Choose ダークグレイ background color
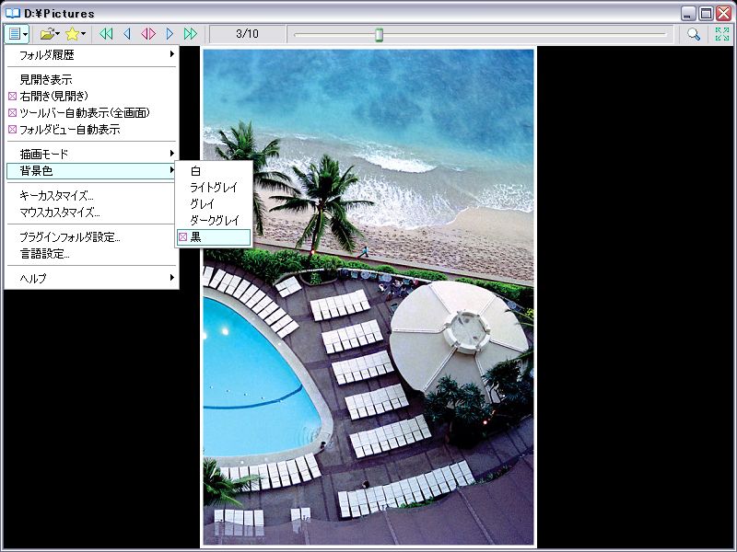 [214, 220]
